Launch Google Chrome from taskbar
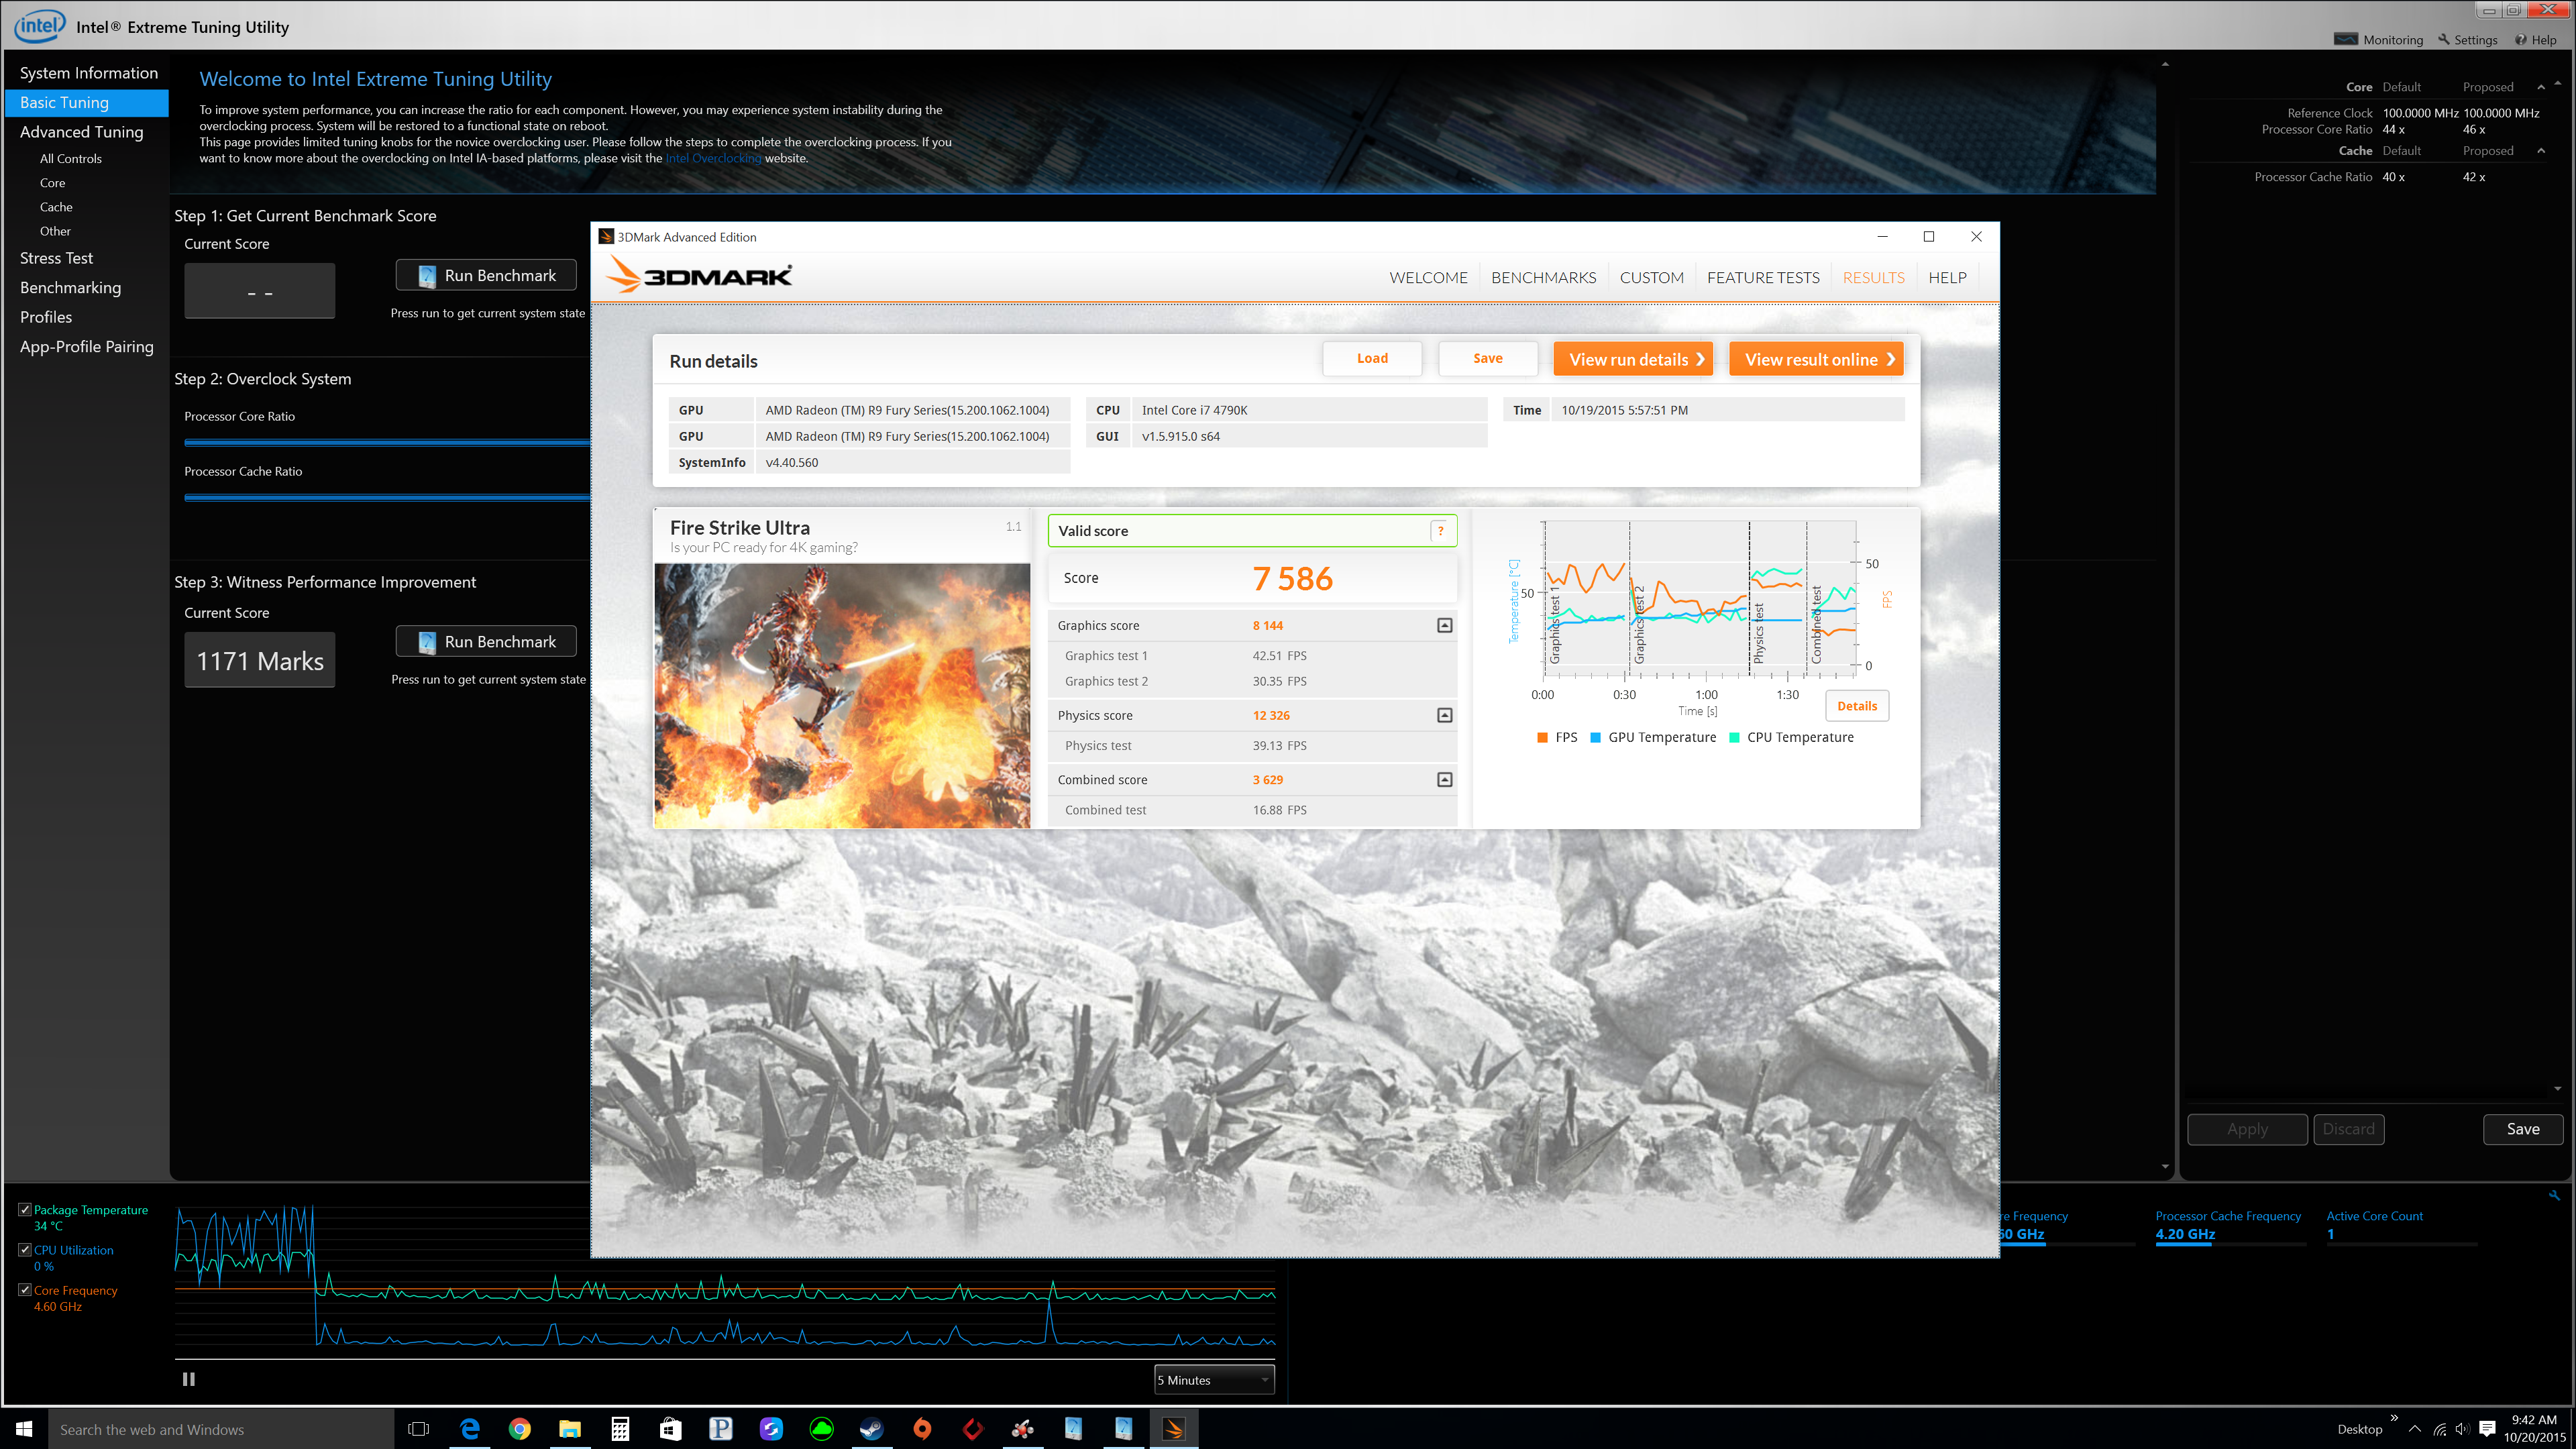The height and width of the screenshot is (1449, 2576). pyautogui.click(x=519, y=1429)
